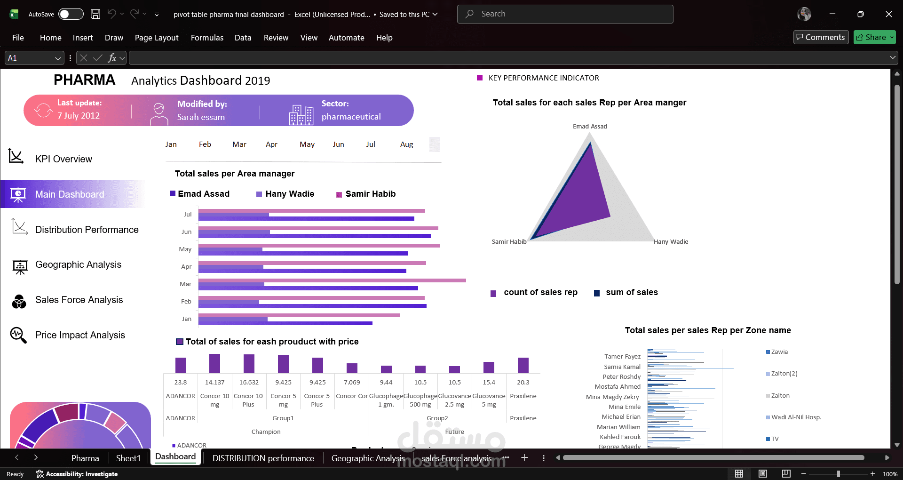Click the user profile picture
903x480 pixels.
point(804,14)
